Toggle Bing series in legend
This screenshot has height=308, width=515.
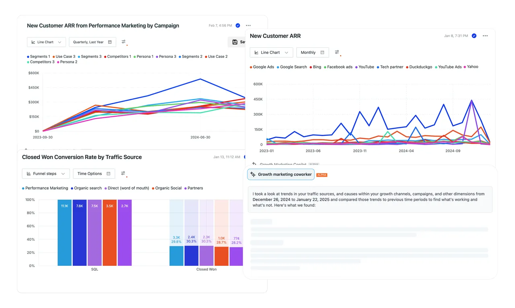(315, 67)
